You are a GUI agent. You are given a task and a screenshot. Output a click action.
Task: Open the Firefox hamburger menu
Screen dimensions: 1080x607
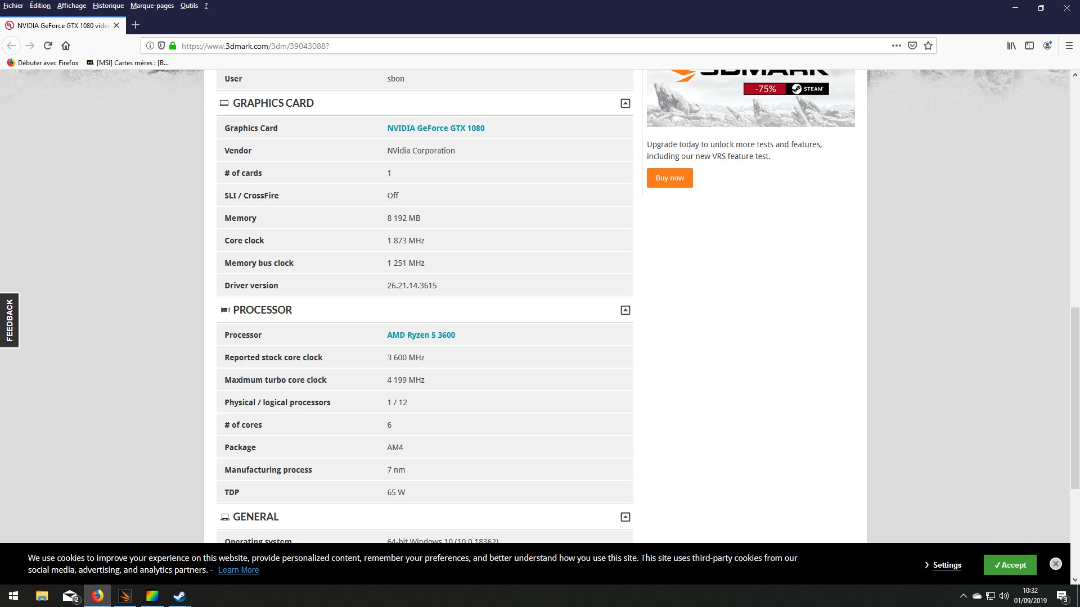(x=1069, y=46)
